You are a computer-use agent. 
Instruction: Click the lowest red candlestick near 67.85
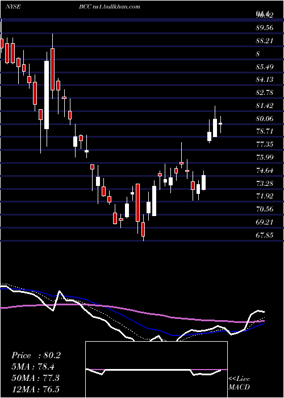tap(143, 229)
